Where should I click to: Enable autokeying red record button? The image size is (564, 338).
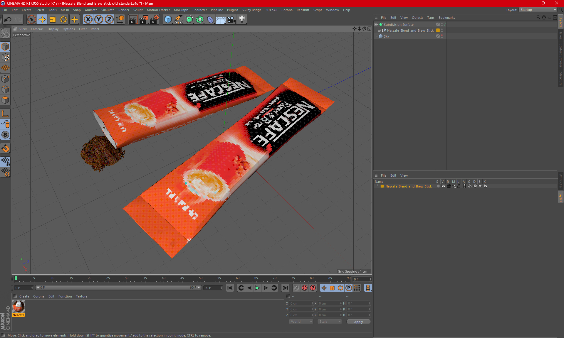click(x=304, y=288)
